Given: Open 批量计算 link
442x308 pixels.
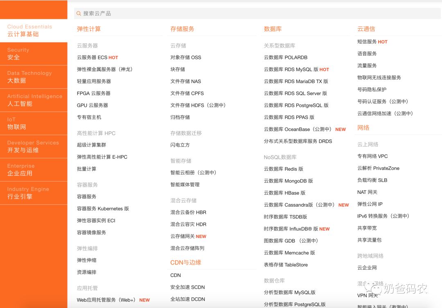Looking at the screenshot, I should coord(86,169).
